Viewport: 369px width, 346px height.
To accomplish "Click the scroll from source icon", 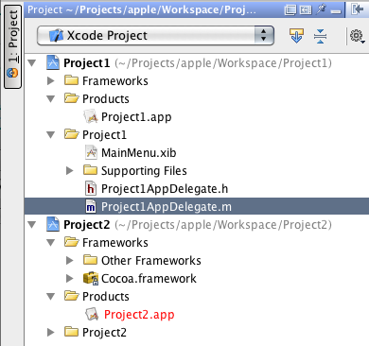I will pos(296,36).
